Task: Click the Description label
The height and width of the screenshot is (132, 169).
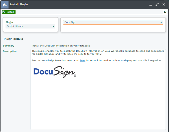Action: 10,51
